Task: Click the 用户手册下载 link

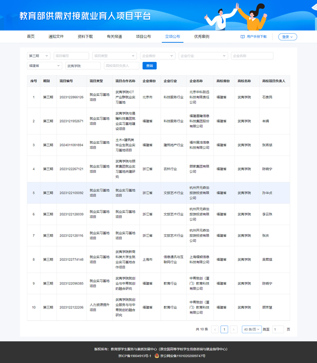Action: point(256,37)
